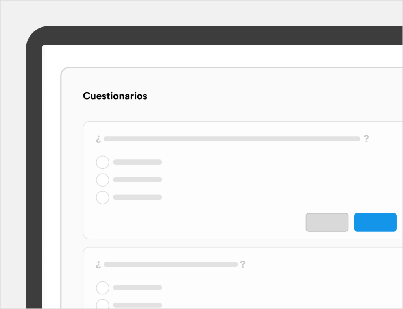Click the opening ¿ mark of question two
Screen dimensions: 403x309
98,265
